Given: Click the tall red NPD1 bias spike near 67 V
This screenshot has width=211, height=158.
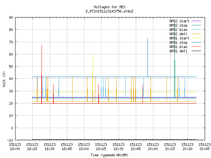Looking at the screenshot, I should [42, 75].
